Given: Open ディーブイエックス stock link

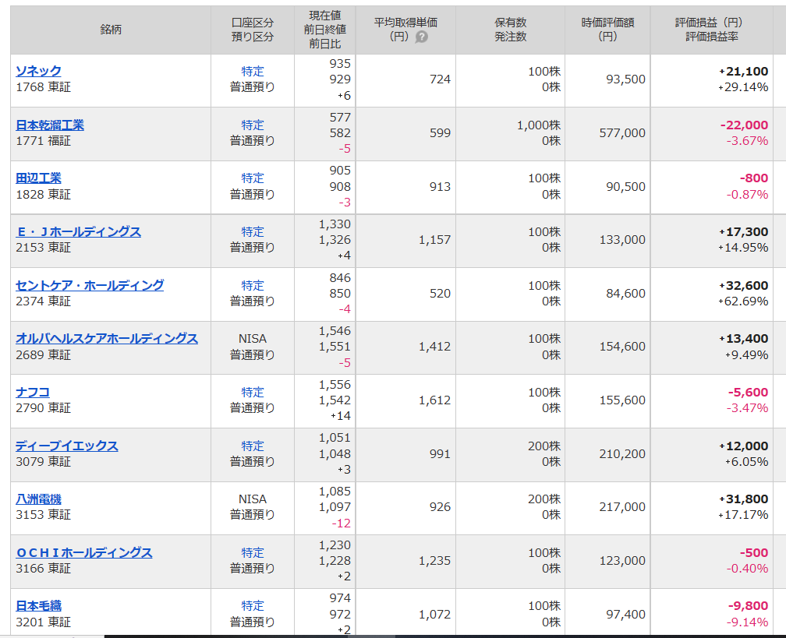Looking at the screenshot, I should [x=67, y=446].
